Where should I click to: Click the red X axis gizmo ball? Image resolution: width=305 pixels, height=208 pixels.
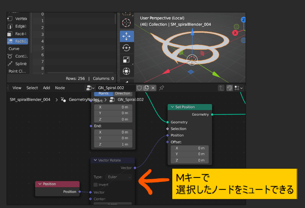[235, 33]
